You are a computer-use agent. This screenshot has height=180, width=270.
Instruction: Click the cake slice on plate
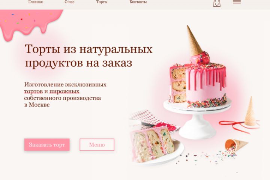click(153, 144)
